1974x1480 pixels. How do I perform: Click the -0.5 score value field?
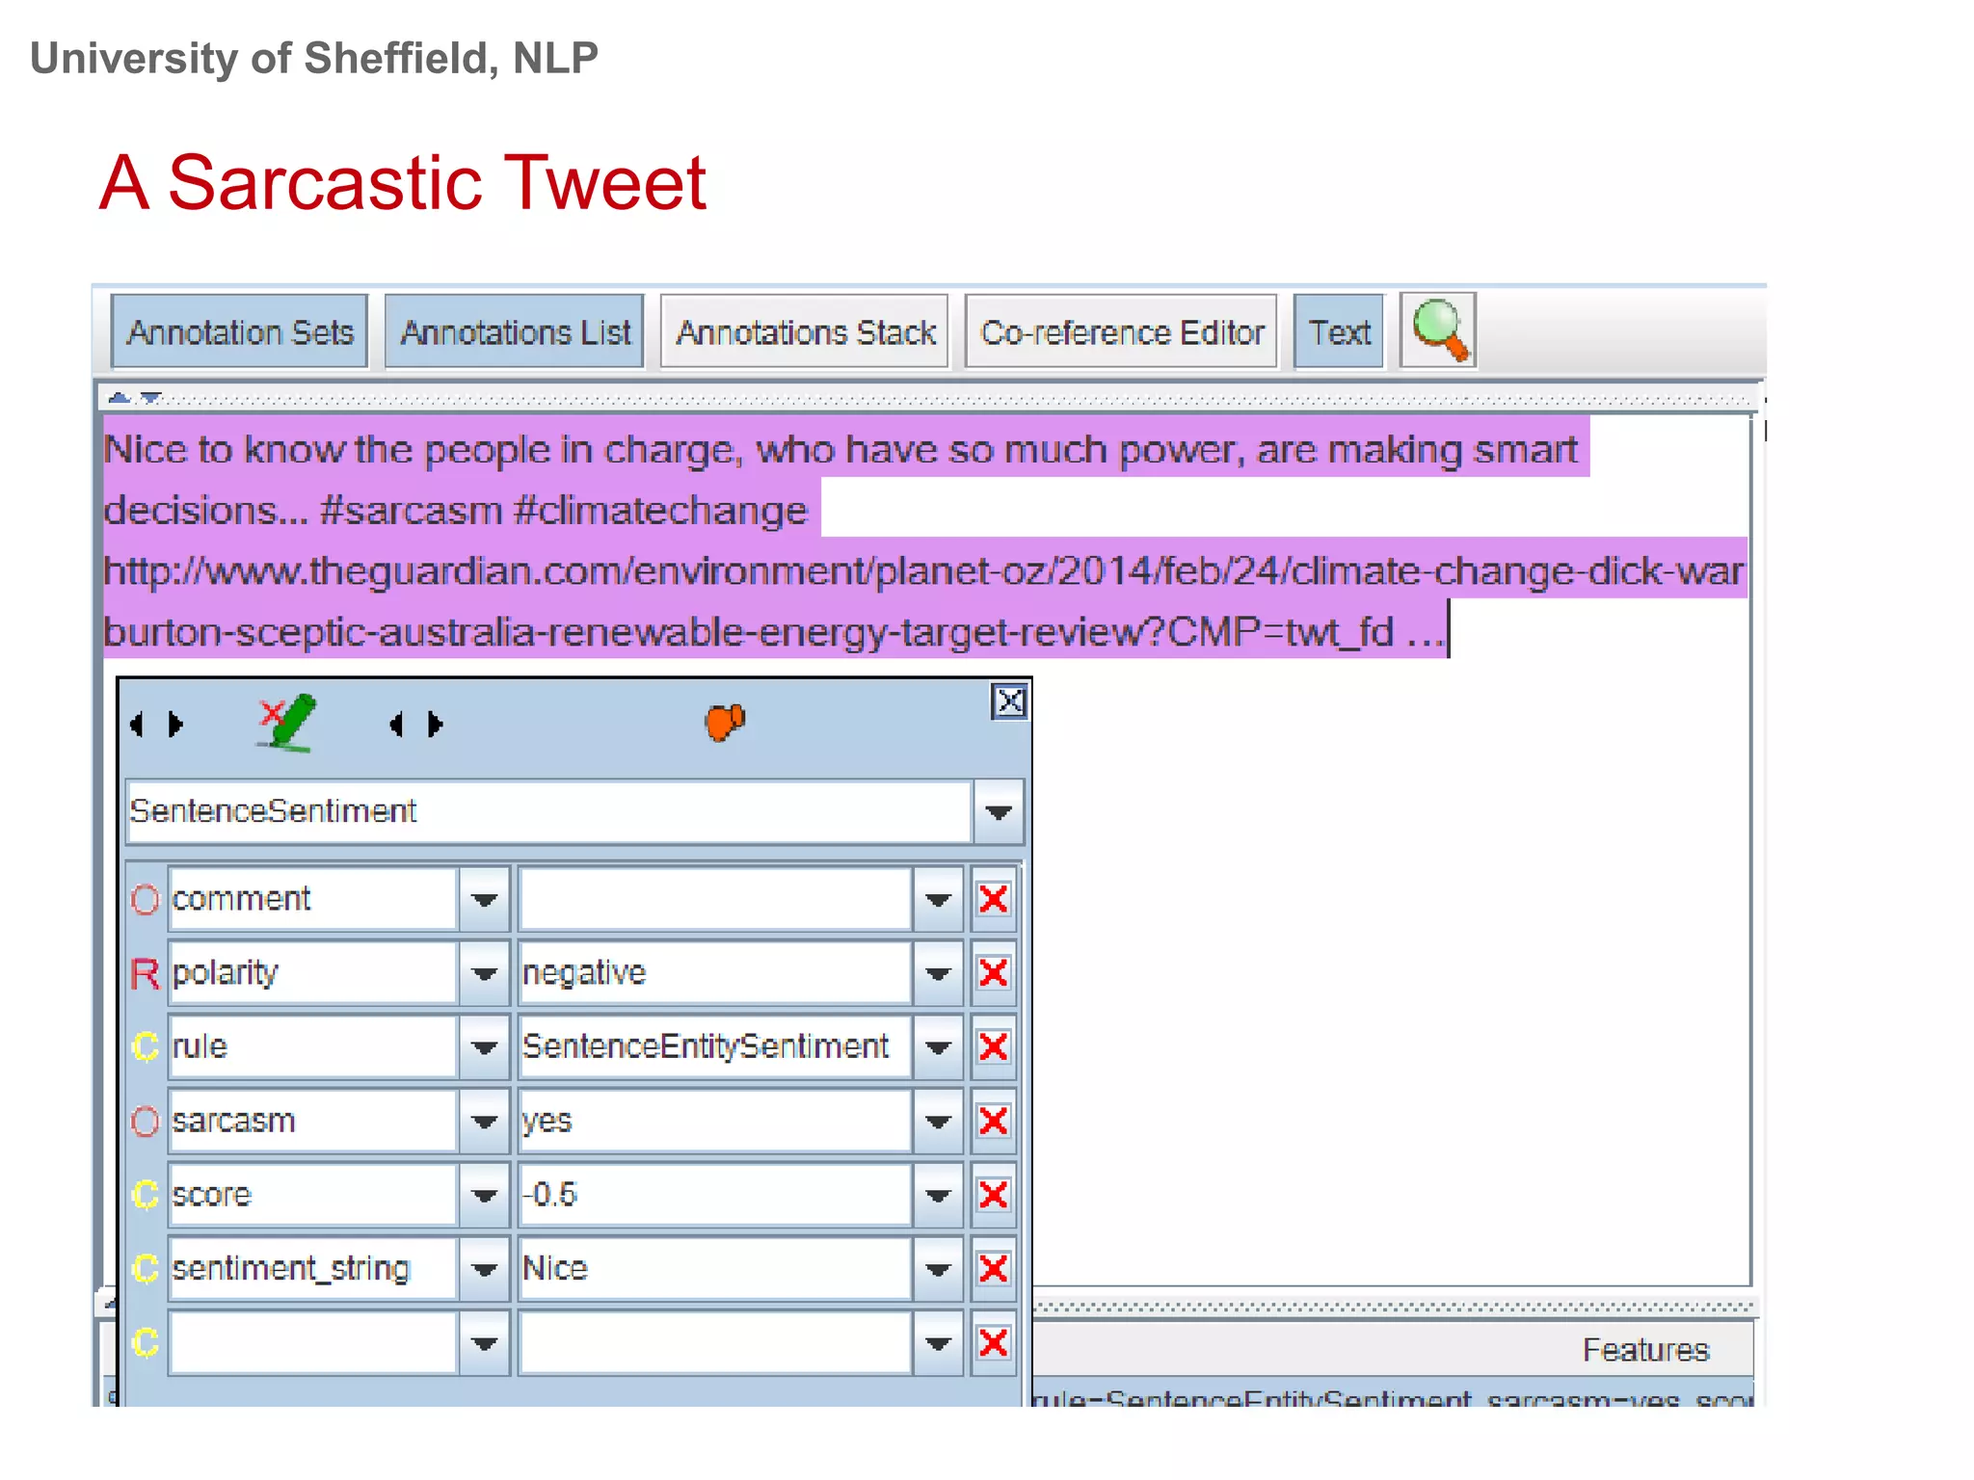(x=715, y=1195)
